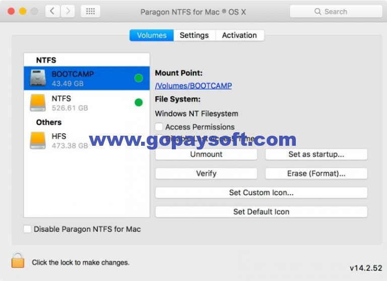This screenshot has width=387, height=281.
Task: Select the NTFS 526.61 GB volume
Action: point(87,102)
